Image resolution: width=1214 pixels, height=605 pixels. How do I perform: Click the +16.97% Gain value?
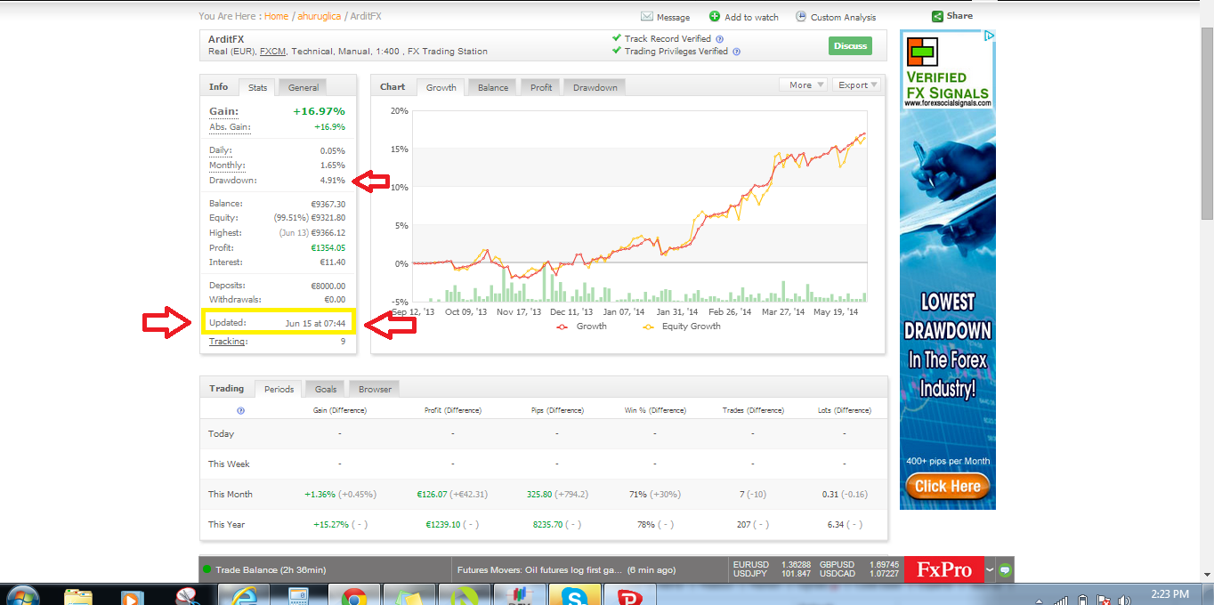tap(319, 111)
